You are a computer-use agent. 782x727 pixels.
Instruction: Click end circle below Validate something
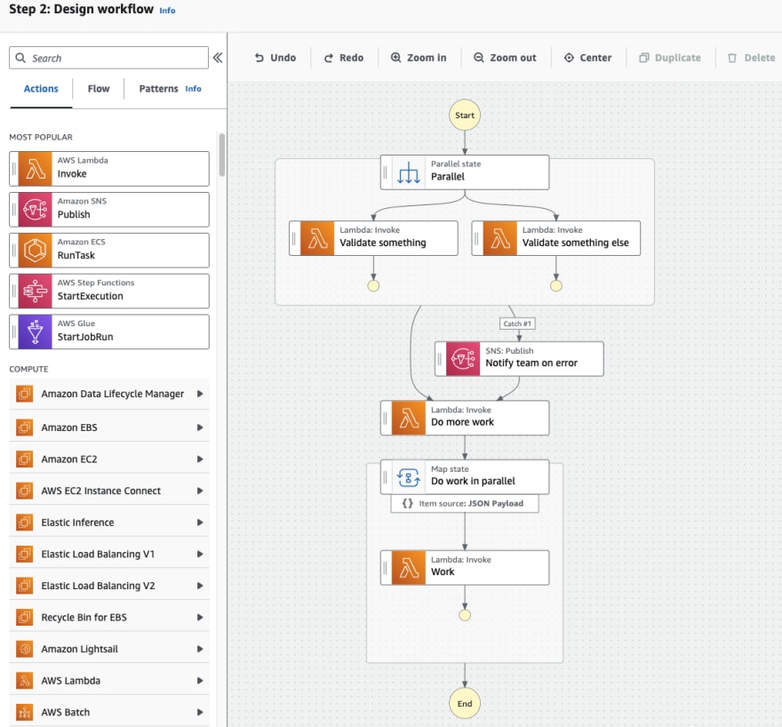373,285
